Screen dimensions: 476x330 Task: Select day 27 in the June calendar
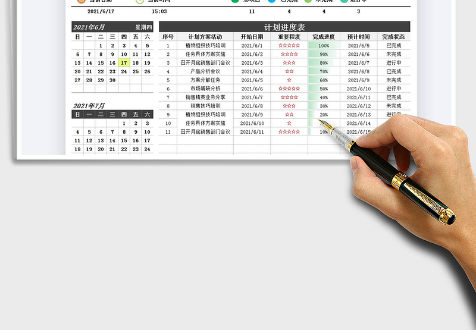77,80
